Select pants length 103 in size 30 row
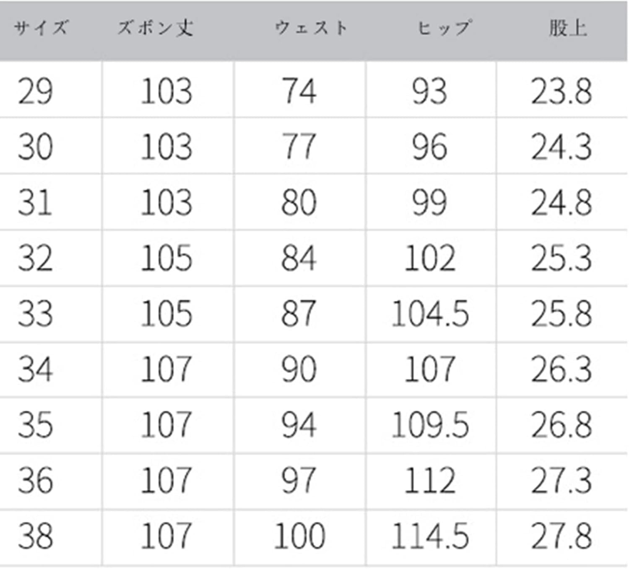This screenshot has height=569, width=629. click(166, 147)
